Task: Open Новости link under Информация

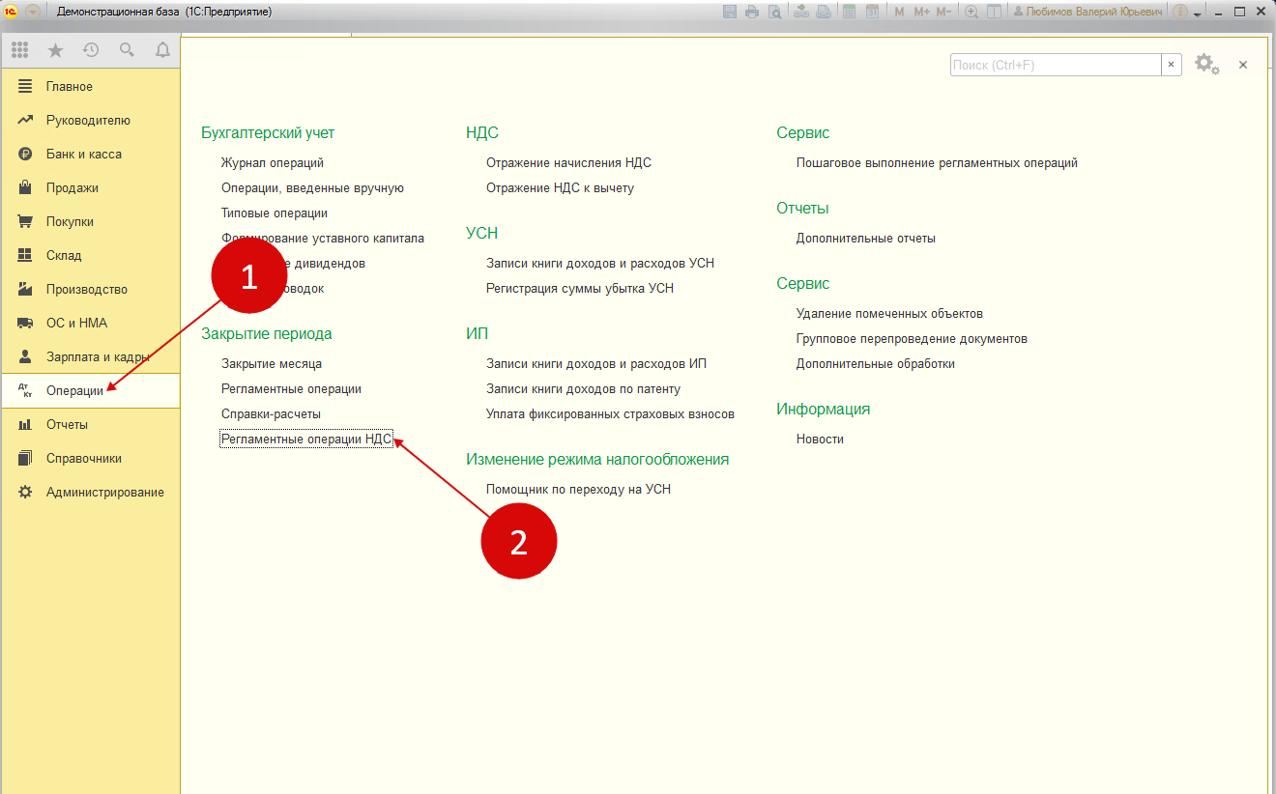Action: (x=820, y=440)
